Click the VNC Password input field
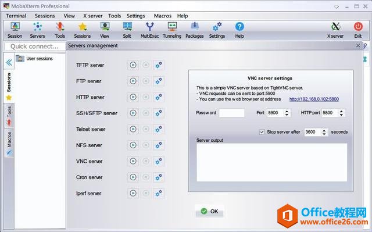Viewport: 372px width, 232px height. tap(232, 113)
